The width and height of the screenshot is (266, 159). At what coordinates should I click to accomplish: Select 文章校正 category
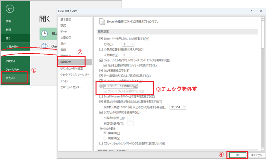[x=66, y=38]
